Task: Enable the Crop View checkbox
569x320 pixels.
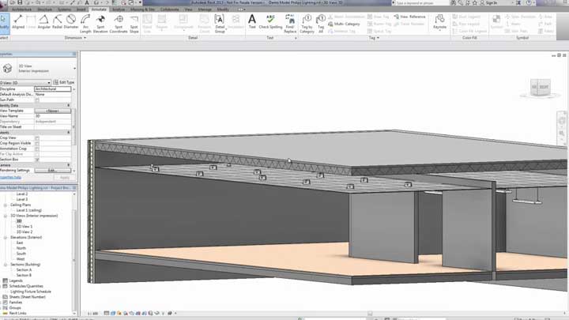Action: (37, 137)
